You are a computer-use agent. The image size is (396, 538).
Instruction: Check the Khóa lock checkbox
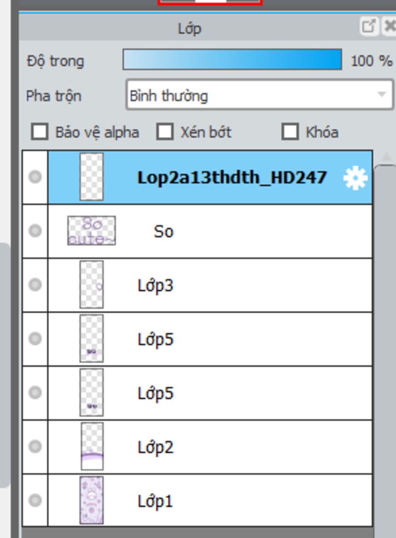click(x=290, y=132)
